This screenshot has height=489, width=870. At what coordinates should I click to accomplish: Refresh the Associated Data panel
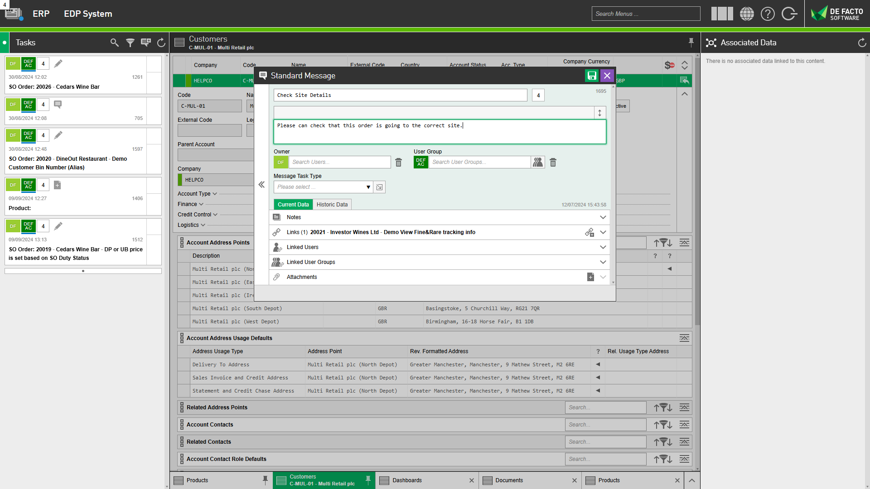coord(861,42)
